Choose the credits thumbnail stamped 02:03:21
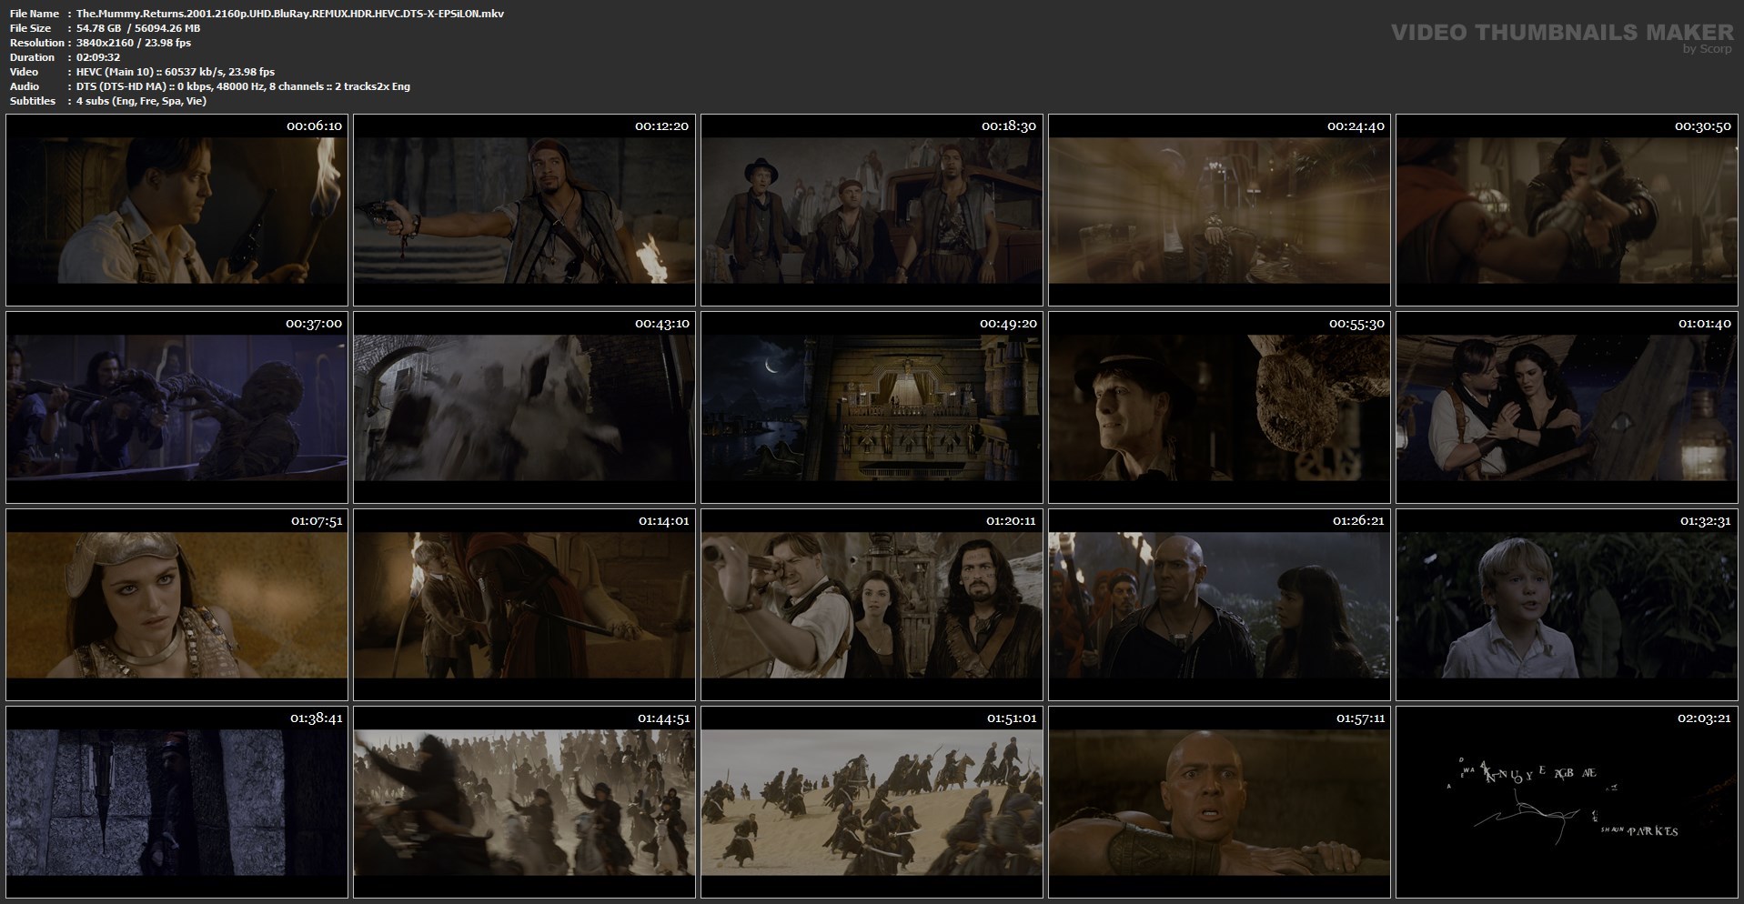 point(1567,802)
